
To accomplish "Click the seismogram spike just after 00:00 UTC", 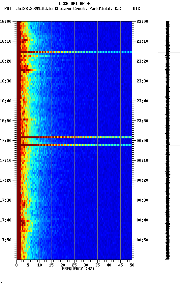I will [x=170, y=146].
